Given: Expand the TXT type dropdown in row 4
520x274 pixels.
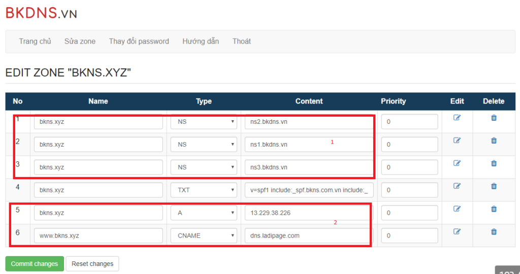Looking at the screenshot, I should (204, 190).
